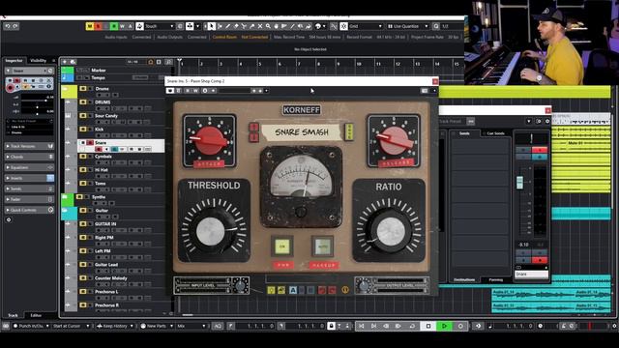Expand the Chords inspector section
Screen dimensions: 619x348
click(30, 157)
